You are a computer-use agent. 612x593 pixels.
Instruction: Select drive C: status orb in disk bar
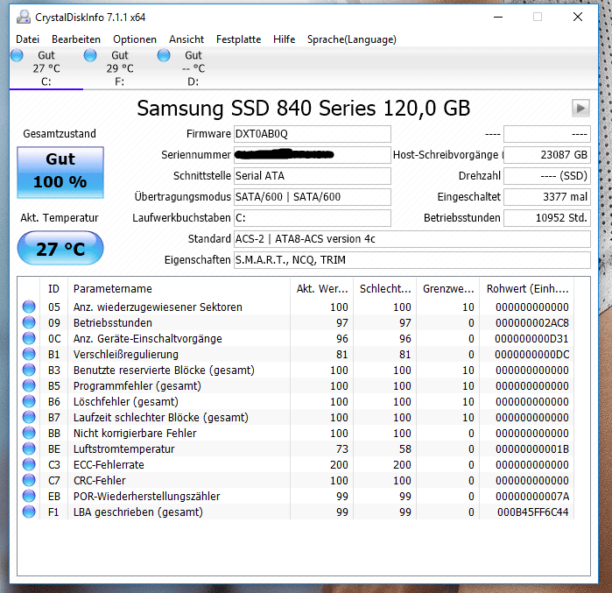[17, 55]
